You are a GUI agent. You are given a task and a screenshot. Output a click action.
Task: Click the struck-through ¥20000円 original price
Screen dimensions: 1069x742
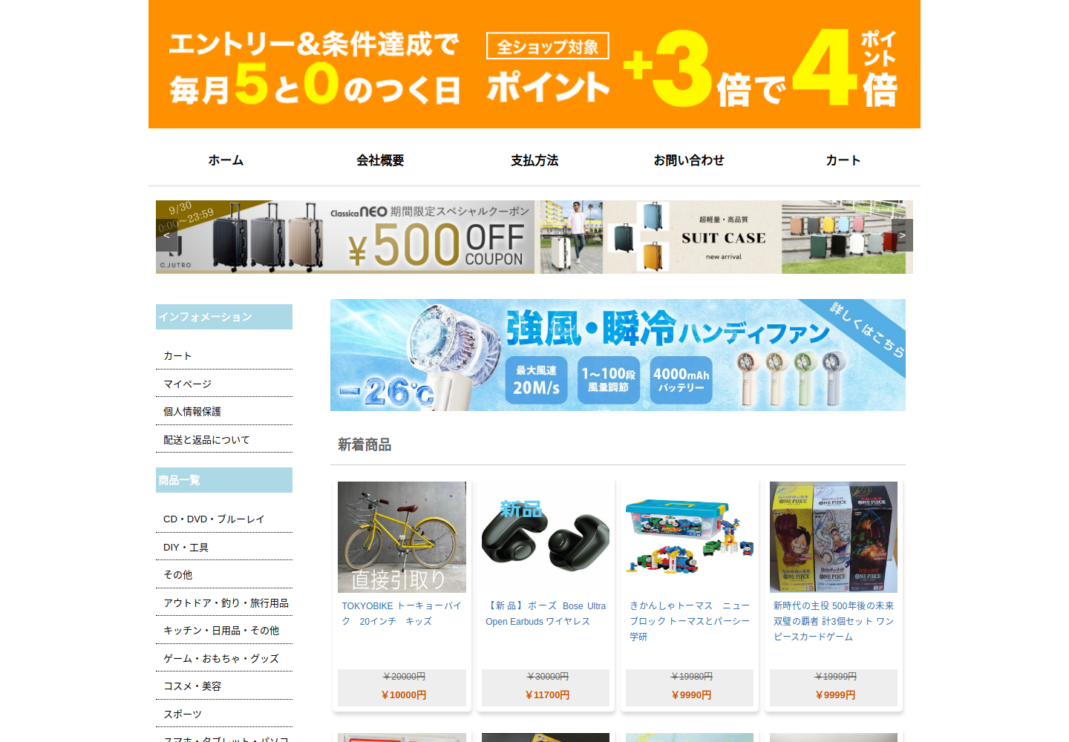pyautogui.click(x=404, y=677)
